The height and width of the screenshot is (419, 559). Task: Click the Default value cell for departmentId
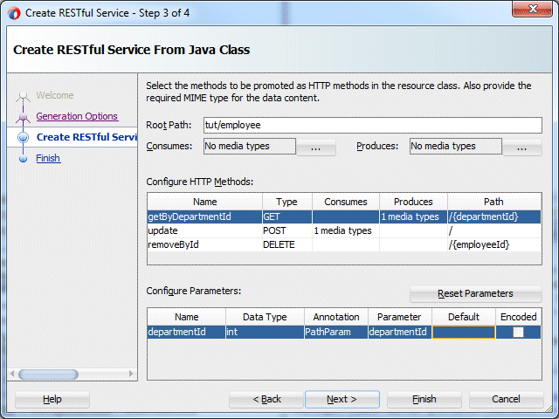[464, 332]
